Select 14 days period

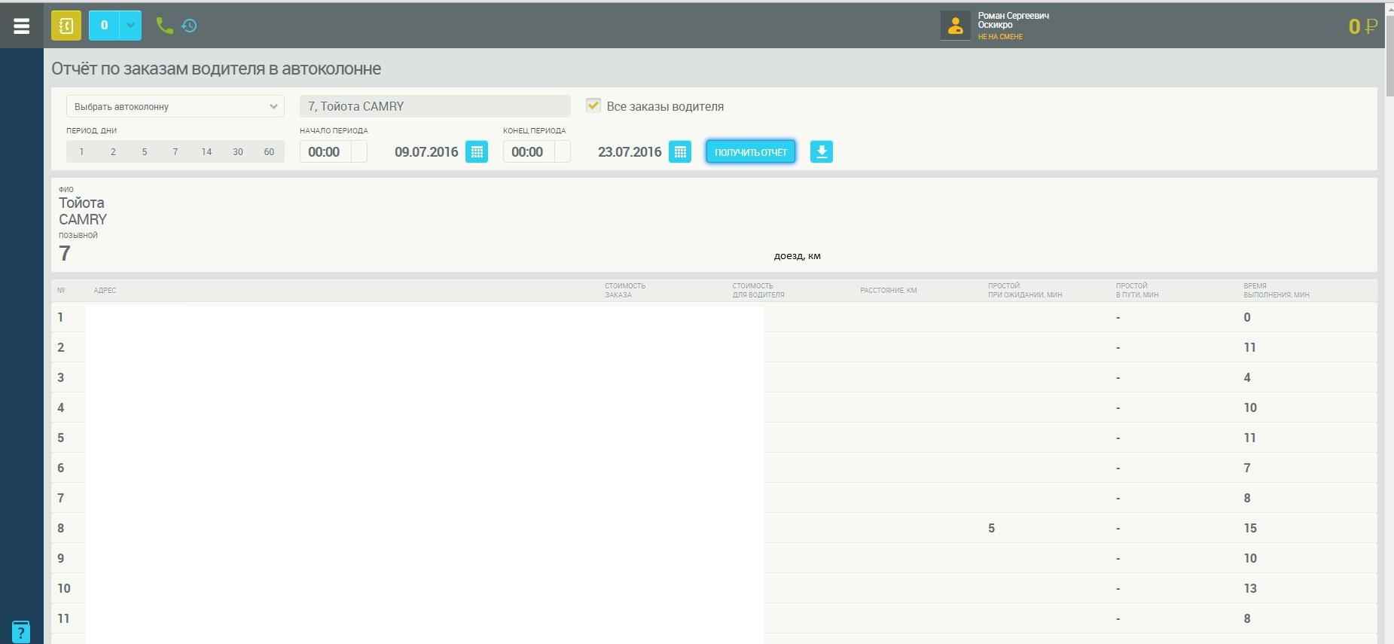(x=206, y=152)
